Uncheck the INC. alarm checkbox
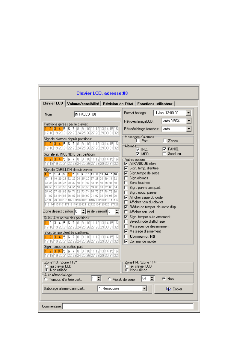This screenshot has width=244, height=345. [138, 149]
